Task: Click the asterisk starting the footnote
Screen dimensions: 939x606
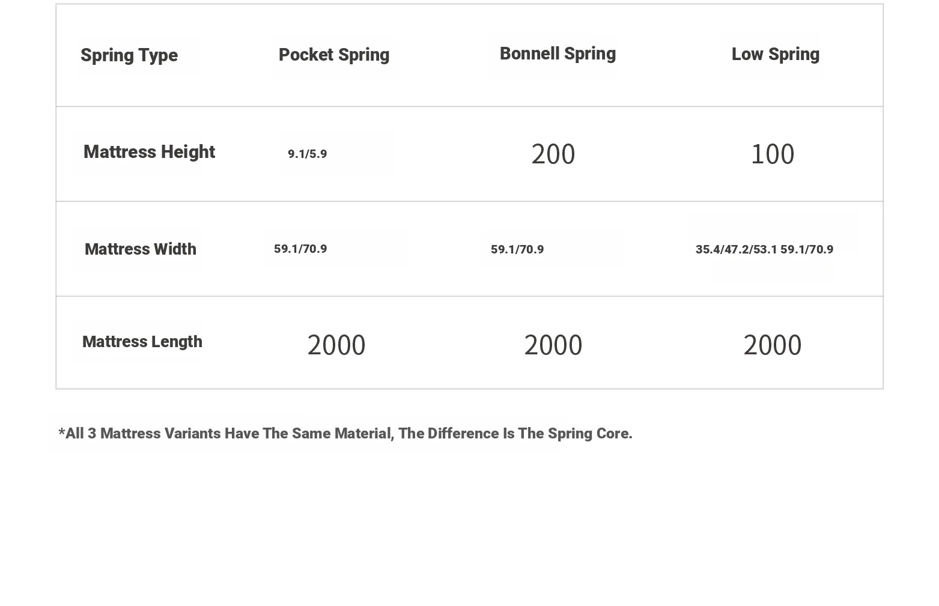Action: [61, 431]
